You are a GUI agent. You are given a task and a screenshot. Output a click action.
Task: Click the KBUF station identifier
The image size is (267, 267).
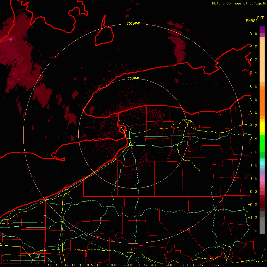pos(171,265)
